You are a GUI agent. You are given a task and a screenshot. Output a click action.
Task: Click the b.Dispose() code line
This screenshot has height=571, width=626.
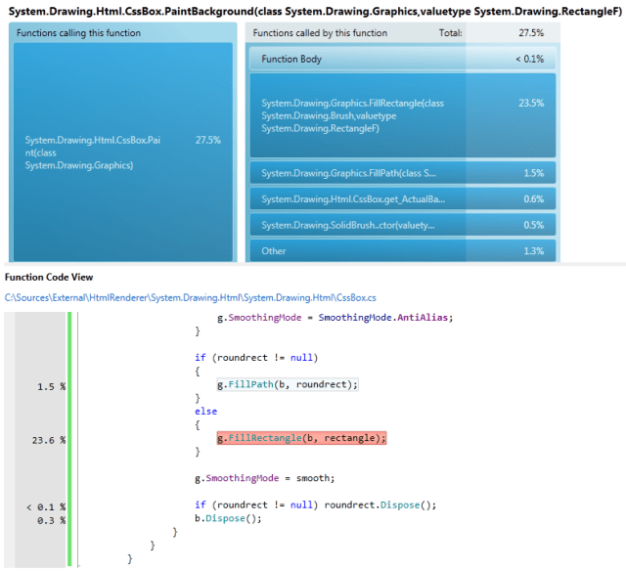pos(229,518)
